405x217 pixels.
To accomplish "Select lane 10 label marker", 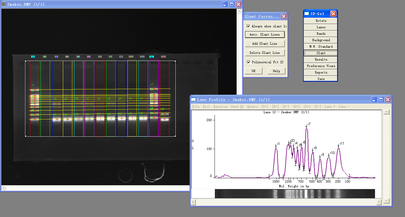I will (x=131, y=56).
